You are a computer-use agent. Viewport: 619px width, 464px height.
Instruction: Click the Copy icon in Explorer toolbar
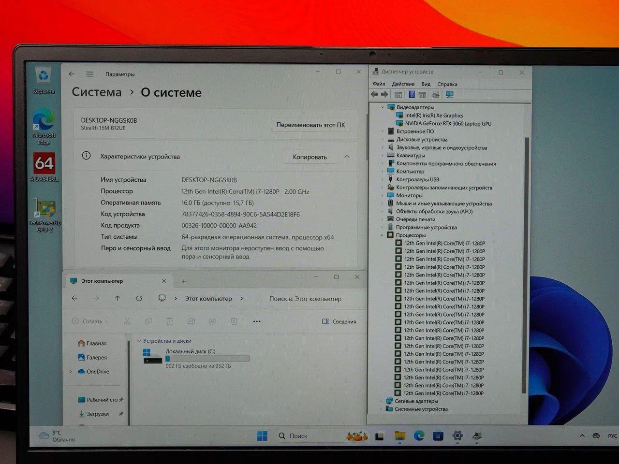point(148,321)
